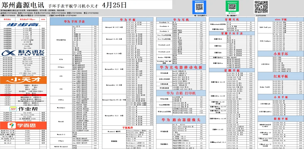Select the 华为 平板 section header
304x149 pixels.
128,20
